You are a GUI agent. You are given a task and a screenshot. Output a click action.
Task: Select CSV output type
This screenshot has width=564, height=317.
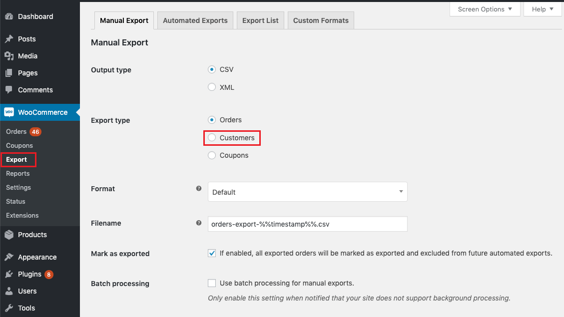[x=212, y=69]
